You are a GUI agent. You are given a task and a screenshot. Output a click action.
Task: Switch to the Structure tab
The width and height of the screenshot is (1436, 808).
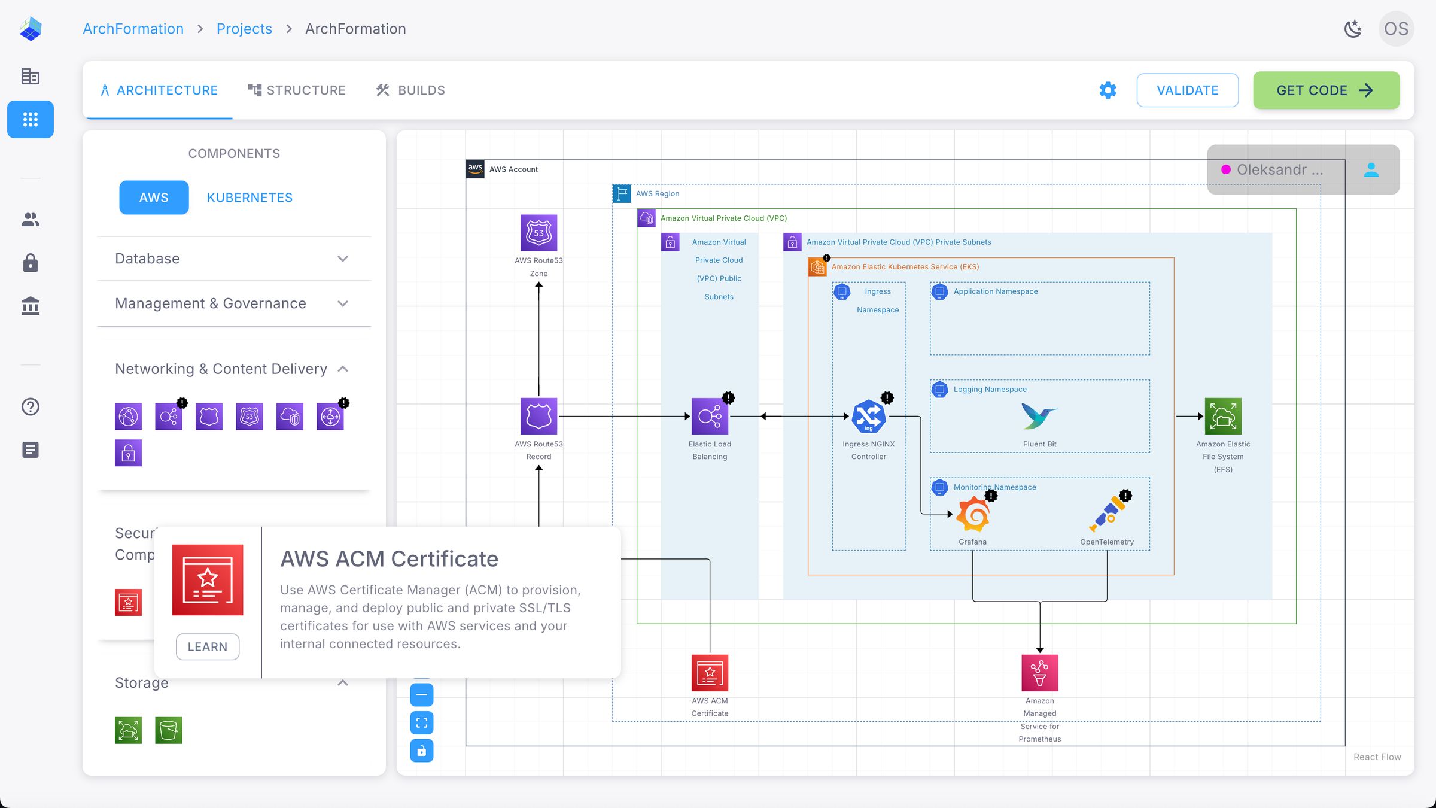[x=297, y=90]
